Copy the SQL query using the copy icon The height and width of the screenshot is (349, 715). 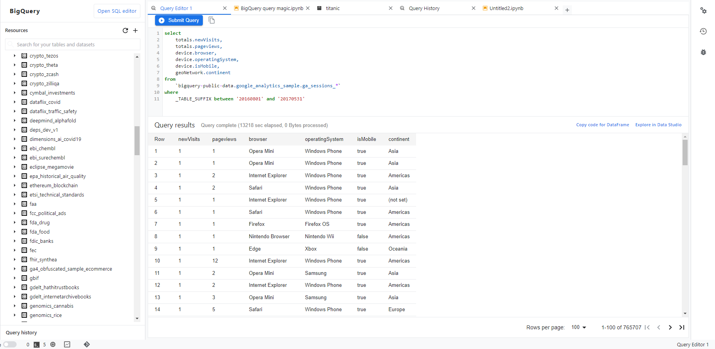[211, 20]
